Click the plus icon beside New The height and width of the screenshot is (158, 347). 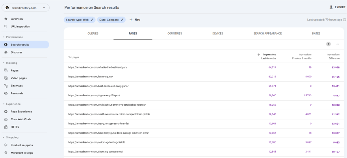131,20
